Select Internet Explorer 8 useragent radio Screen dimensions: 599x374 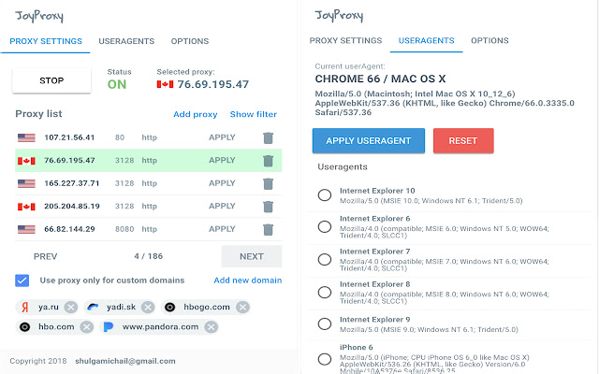(x=325, y=293)
